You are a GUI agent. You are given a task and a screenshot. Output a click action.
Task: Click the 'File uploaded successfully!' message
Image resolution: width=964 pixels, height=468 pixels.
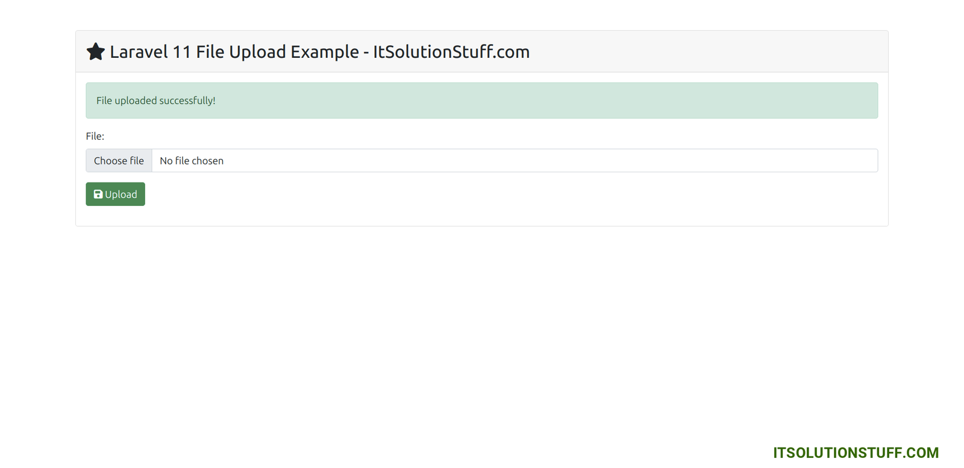(x=155, y=101)
